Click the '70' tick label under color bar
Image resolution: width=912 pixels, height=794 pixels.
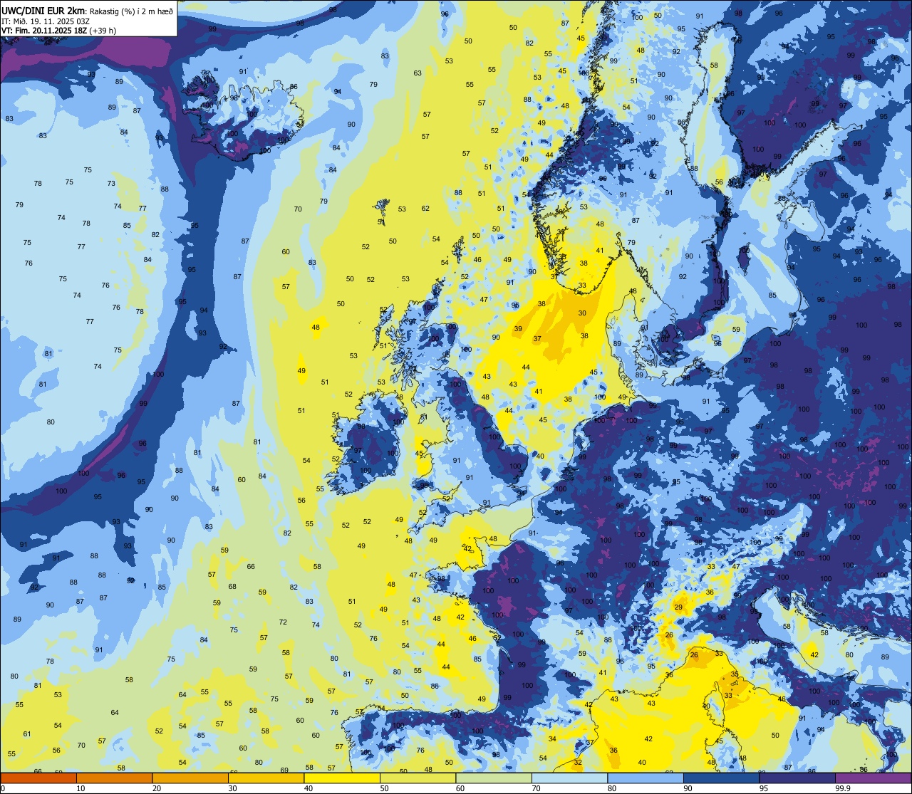tap(536, 788)
